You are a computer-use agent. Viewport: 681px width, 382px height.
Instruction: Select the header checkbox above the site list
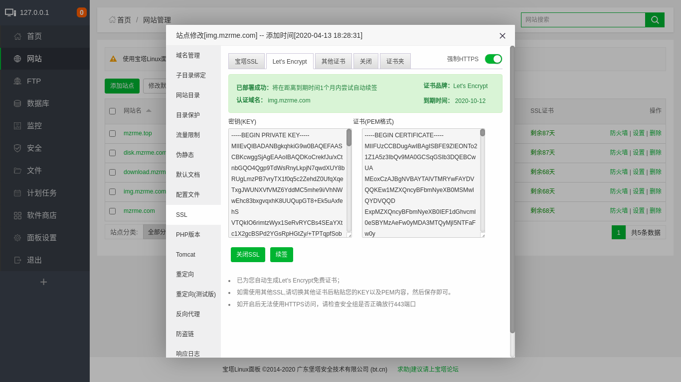[112, 111]
